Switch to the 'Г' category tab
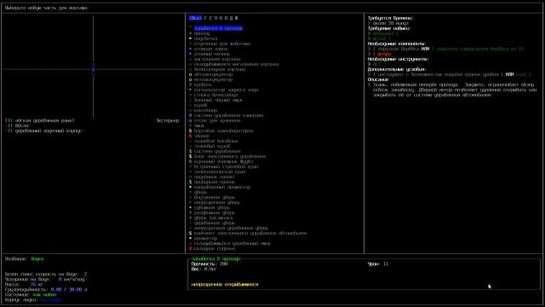545x307 pixels. 205,18
